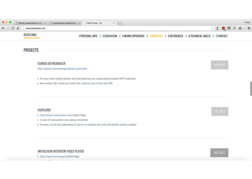252x179 pixels.
Task: Click the browser forward arrow
Action: click(8, 28)
